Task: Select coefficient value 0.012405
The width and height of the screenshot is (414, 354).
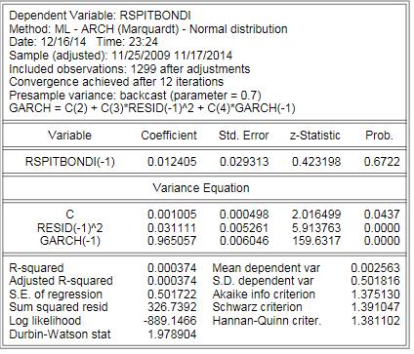Action: click(172, 162)
